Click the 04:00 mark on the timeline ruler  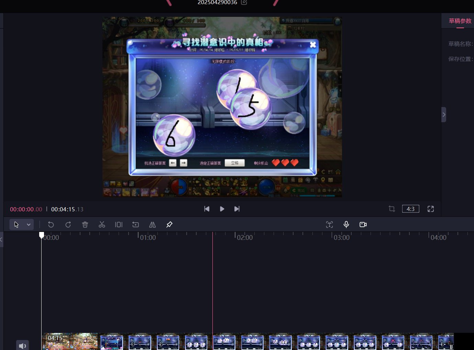point(439,237)
